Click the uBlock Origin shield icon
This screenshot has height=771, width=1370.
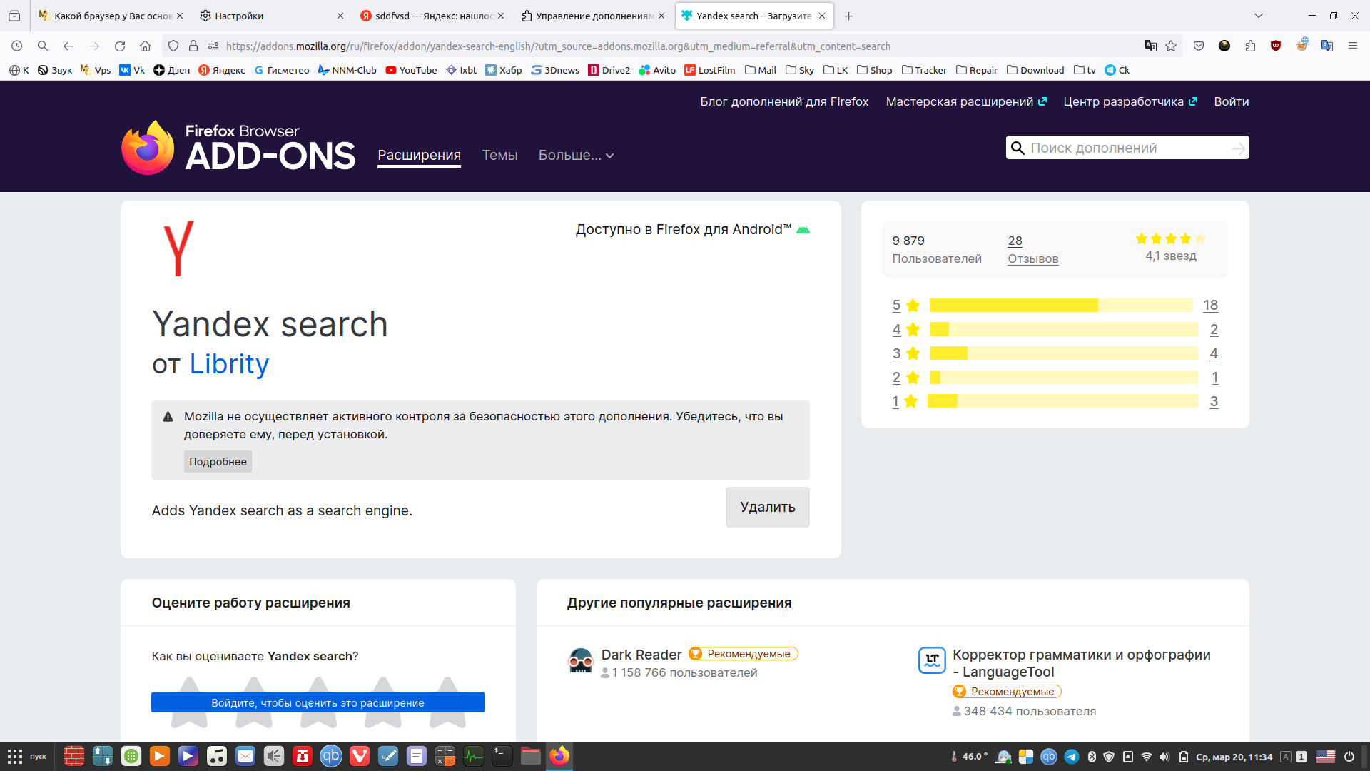tap(1276, 46)
